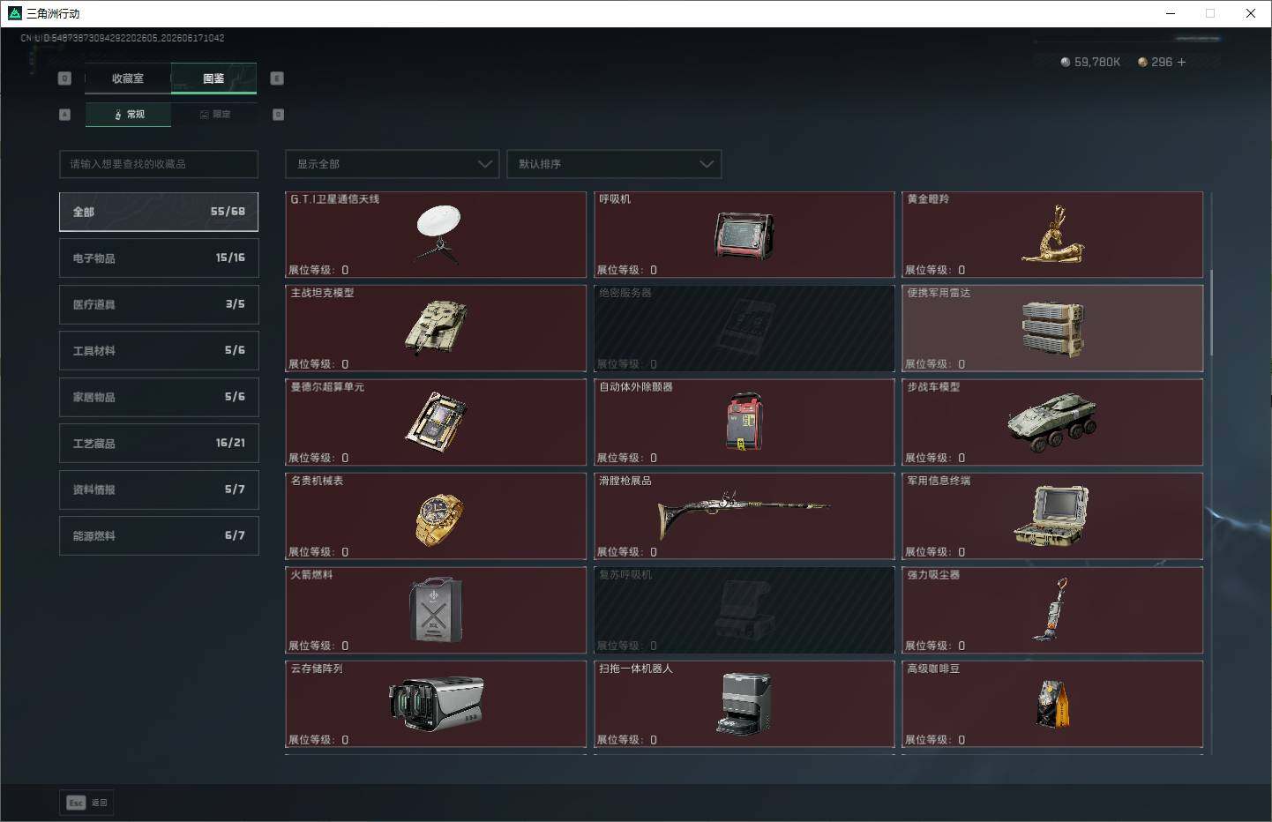
Task: Select the 家居物品 category
Action: click(159, 397)
